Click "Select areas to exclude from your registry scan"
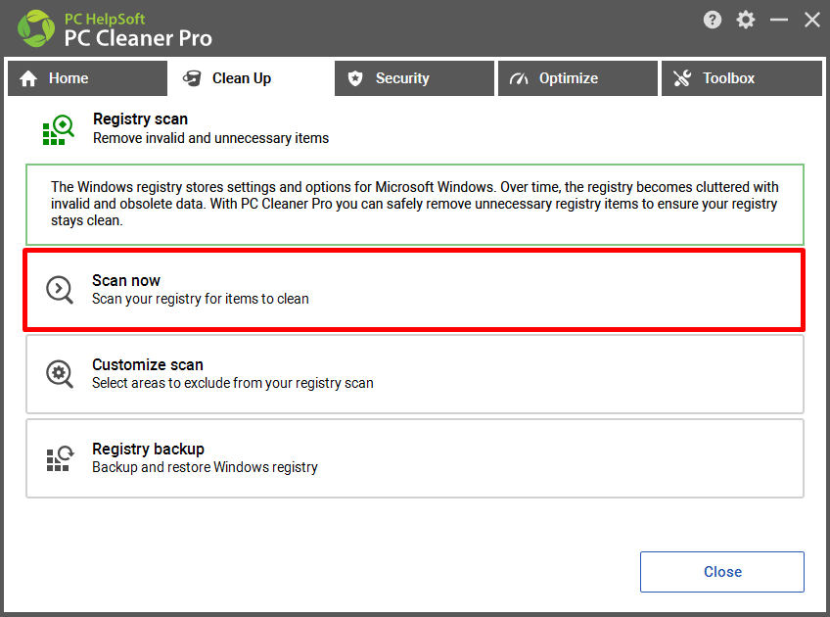Image resolution: width=830 pixels, height=617 pixels. [232, 383]
